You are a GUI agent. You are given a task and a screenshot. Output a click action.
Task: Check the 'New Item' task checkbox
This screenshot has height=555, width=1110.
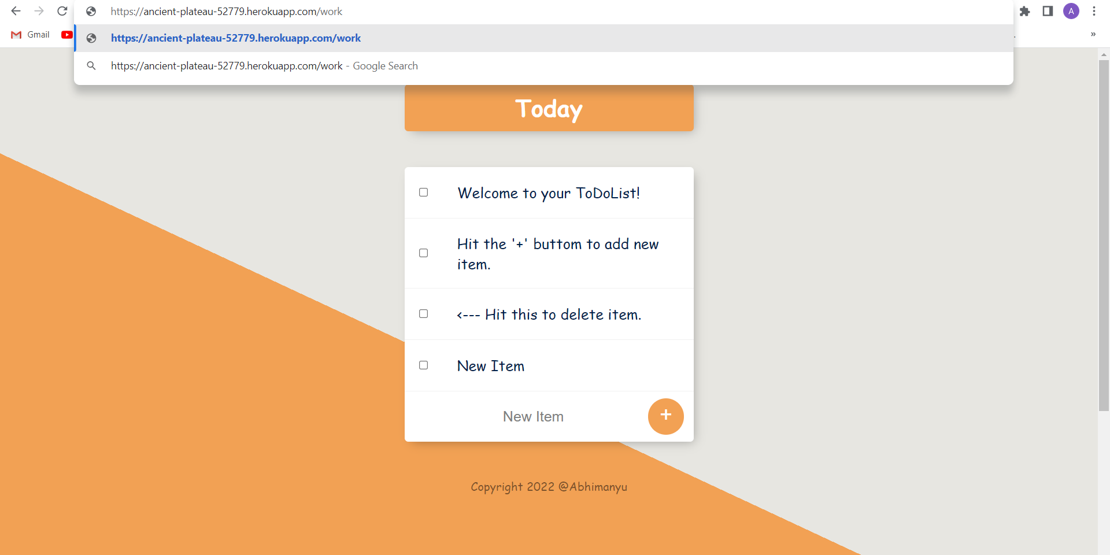pos(423,365)
